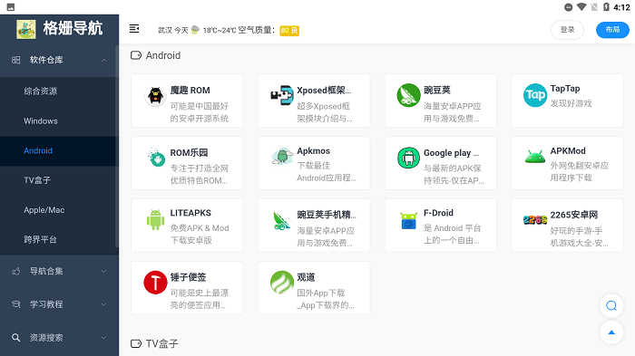Open the Xposed框架 puzzle icon
635x356 pixels.
[282, 95]
